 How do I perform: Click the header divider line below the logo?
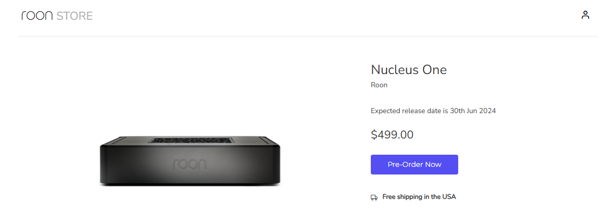point(308,37)
